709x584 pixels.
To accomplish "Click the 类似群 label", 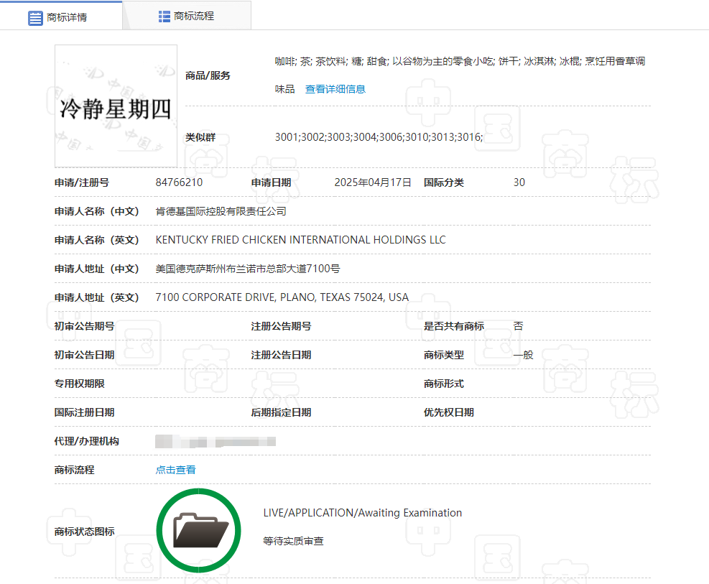I will point(200,137).
